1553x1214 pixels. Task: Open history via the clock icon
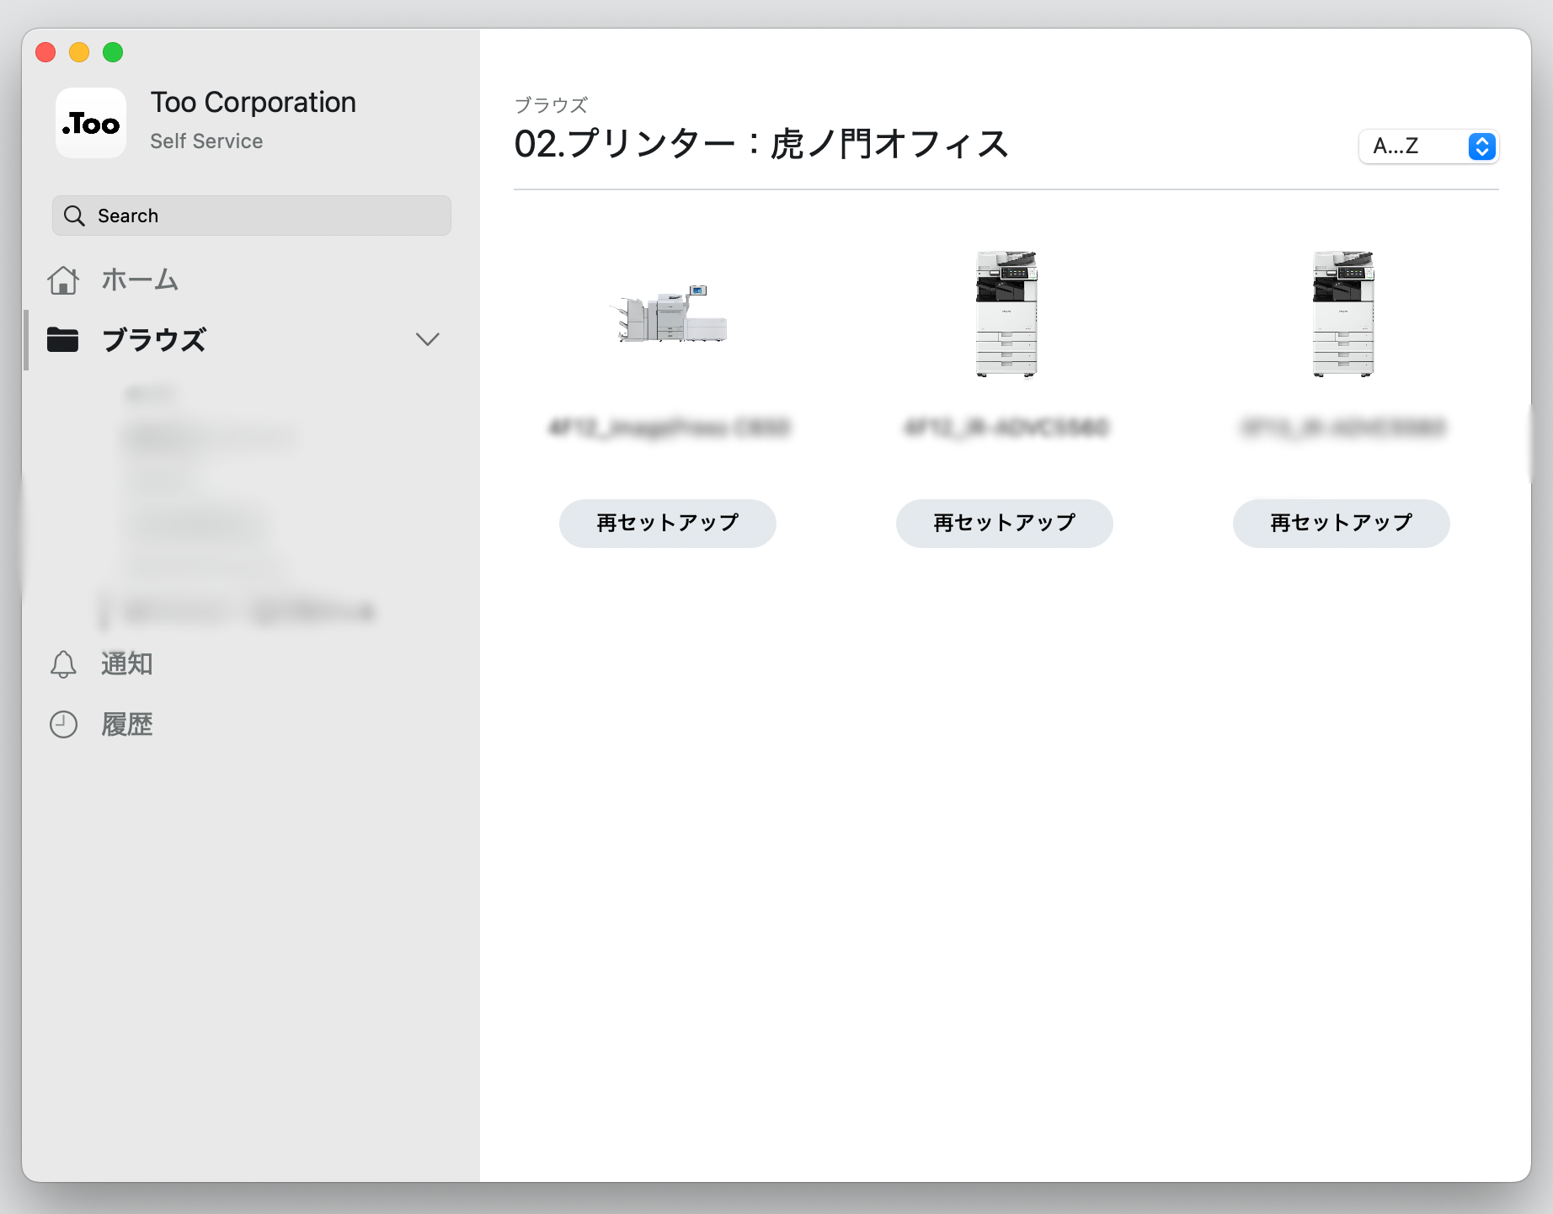point(63,724)
